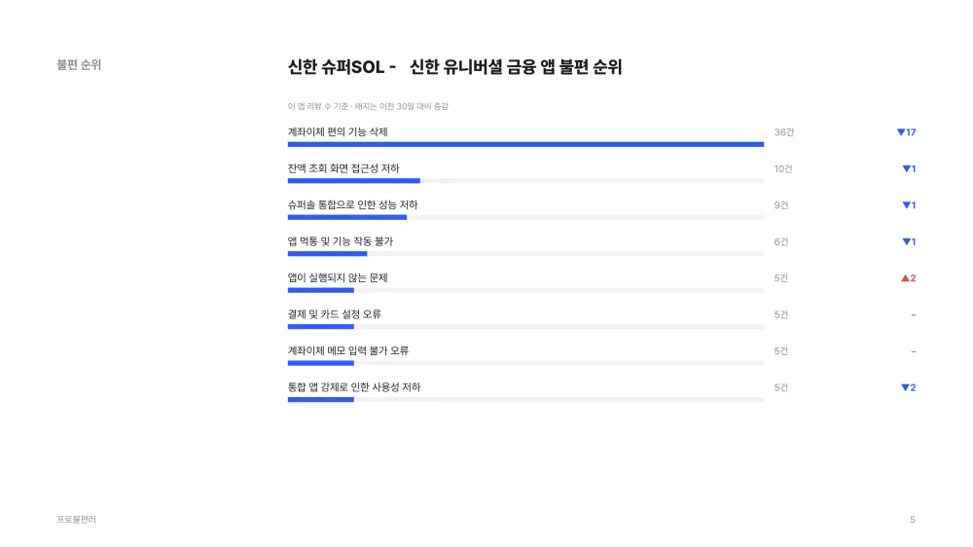This screenshot has height=547, width=973.
Task: Click the dash indicator for 계좌이체 메모 입력 불가 오류
Action: [914, 351]
